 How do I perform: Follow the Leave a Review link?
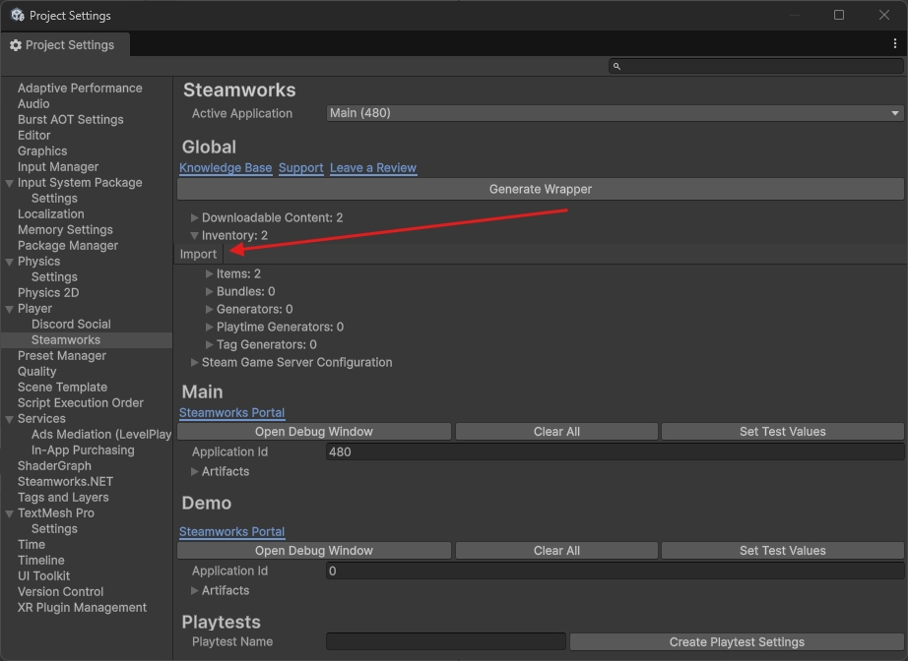click(372, 168)
